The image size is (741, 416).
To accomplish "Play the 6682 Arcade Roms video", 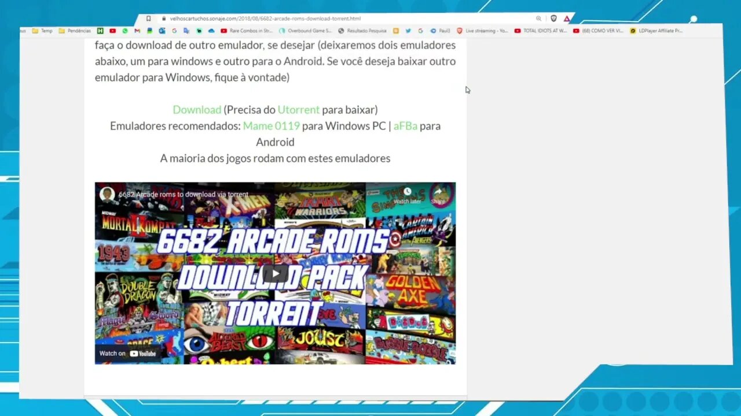I will 275,273.
